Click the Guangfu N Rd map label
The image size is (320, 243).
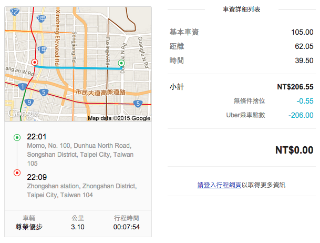point(143,52)
